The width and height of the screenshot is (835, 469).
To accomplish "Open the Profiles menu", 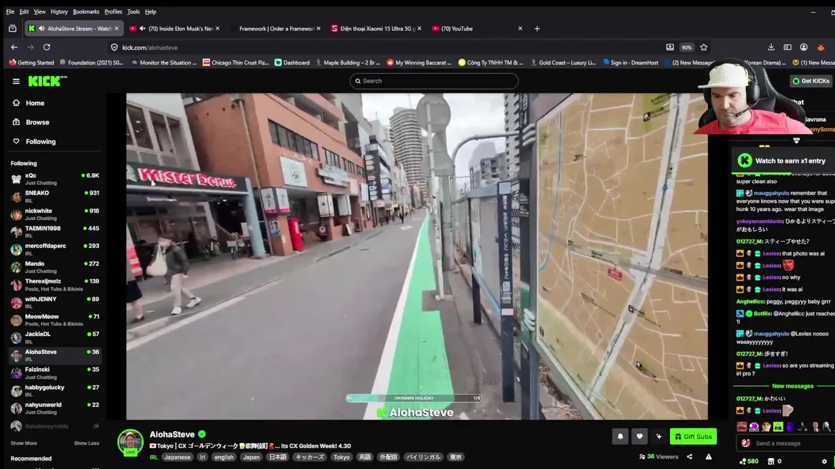I will tap(114, 12).
